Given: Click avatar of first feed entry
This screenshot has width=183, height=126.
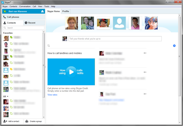Looking at the screenshot, I should pos(102,53).
